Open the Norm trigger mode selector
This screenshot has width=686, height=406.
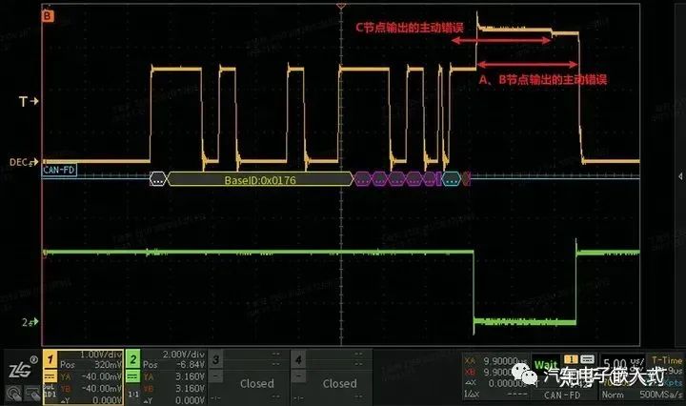pyautogui.click(x=613, y=395)
